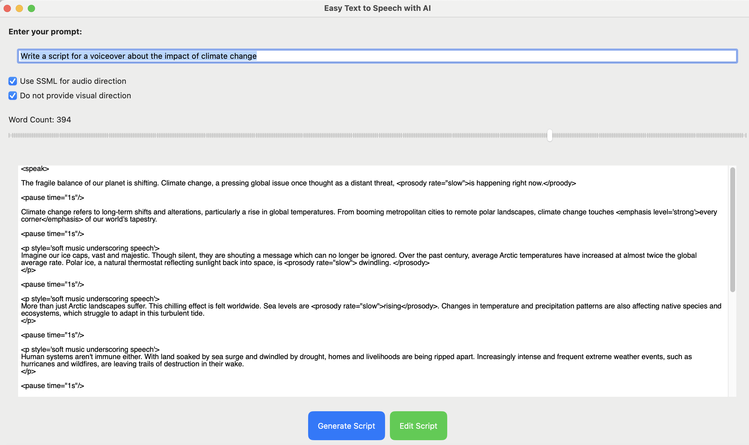
Task: Click the first pause time tag line
Action: click(x=53, y=197)
